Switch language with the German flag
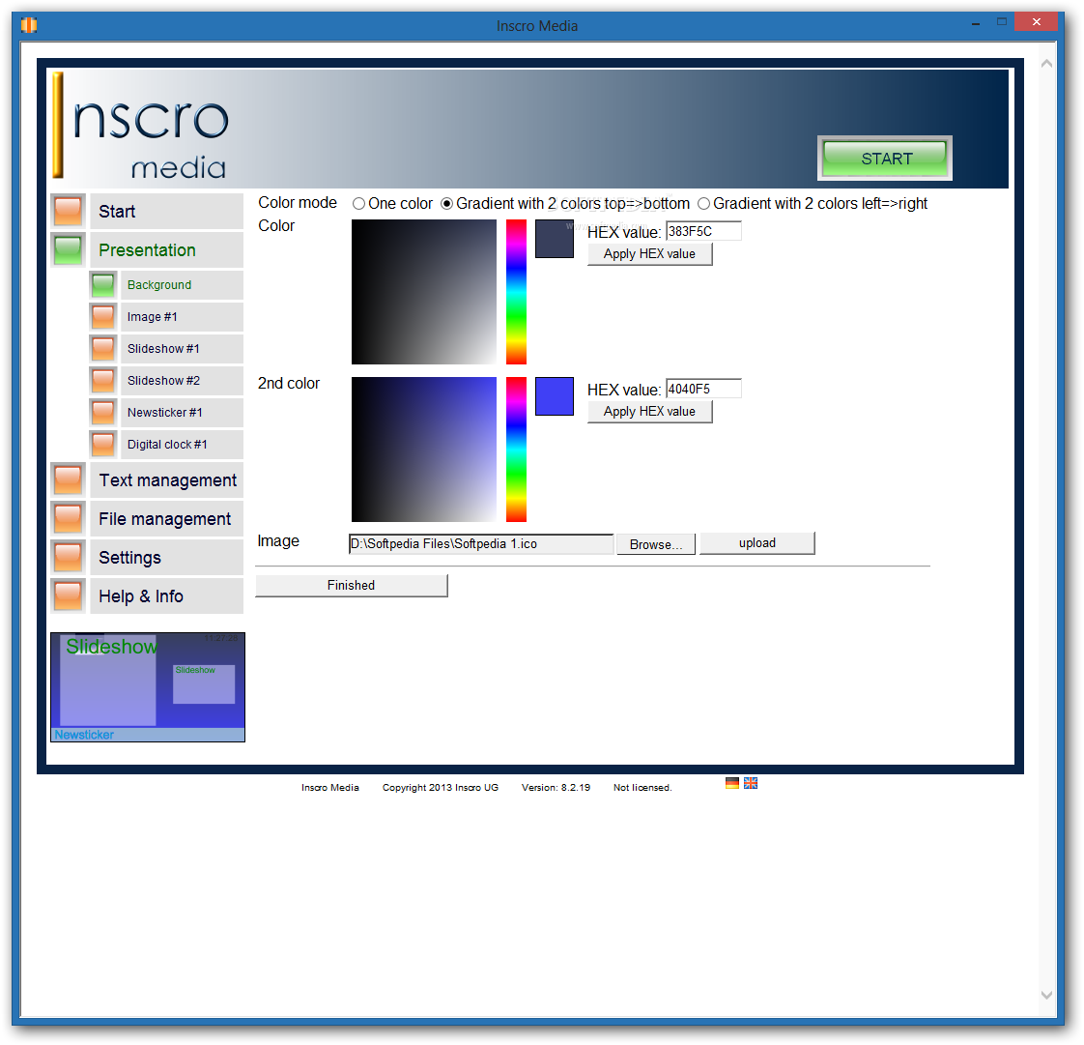The image size is (1084, 1045). [732, 783]
